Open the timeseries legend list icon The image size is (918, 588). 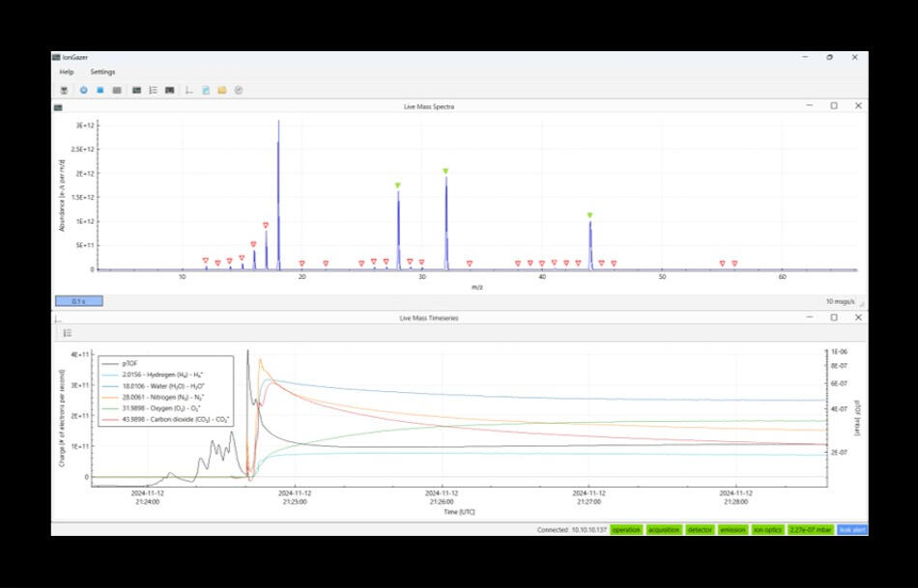click(x=67, y=333)
